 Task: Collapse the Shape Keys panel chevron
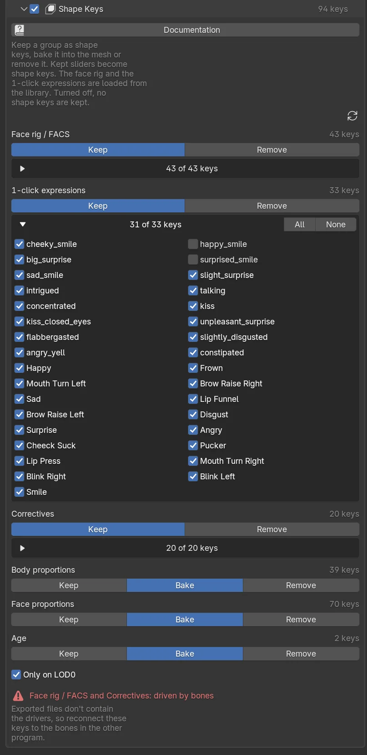point(24,9)
